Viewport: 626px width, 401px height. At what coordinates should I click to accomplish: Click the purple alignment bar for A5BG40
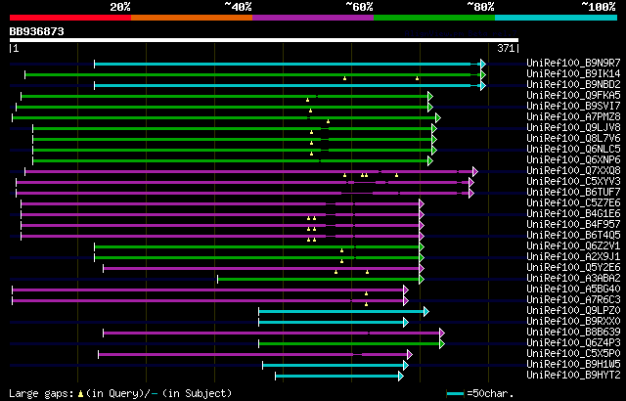point(207,290)
